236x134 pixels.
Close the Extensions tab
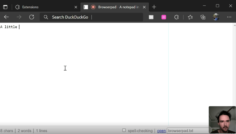[x=76, y=7]
